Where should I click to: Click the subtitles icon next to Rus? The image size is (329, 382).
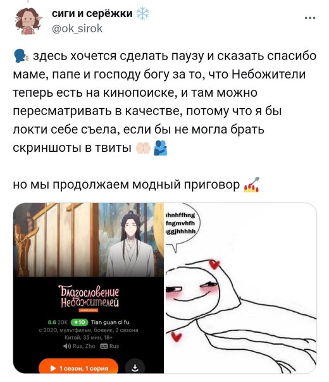tap(104, 346)
